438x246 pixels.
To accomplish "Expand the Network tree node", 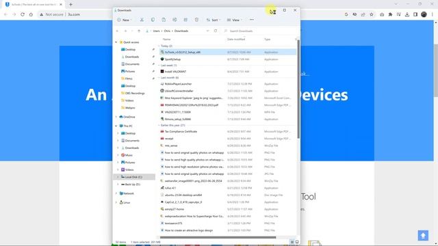I will coord(116,193).
